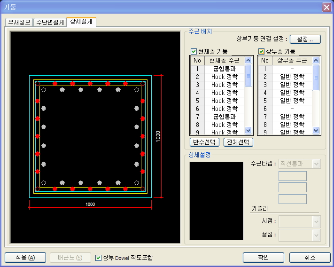Select row 1 굽힘통과 in 현재층 list
This screenshot has height=267, width=334.
point(225,69)
